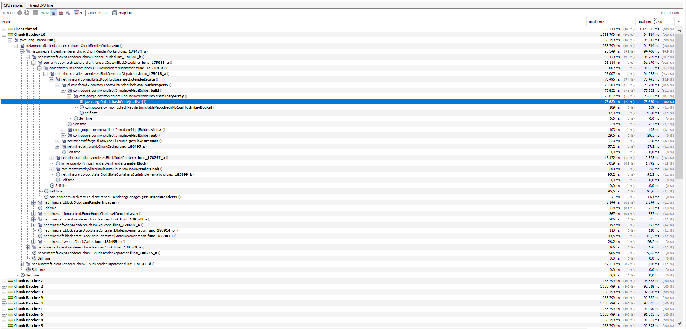
Task: Sort by the Name column header
Action: 294,22
